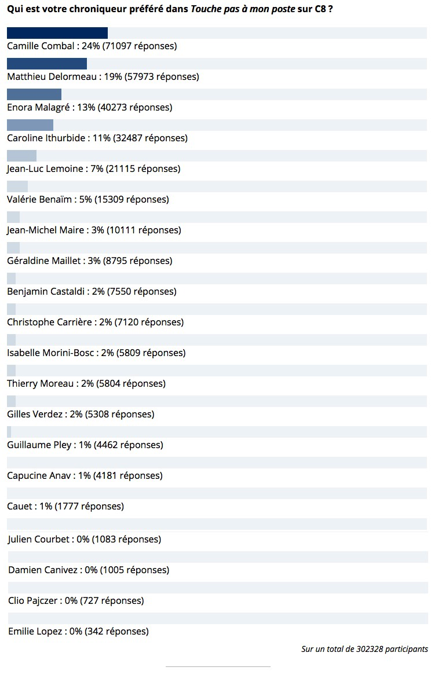Click the dark blue Camille Combal result bar
Viewport: 438px width, 678px height.
[x=57, y=33]
